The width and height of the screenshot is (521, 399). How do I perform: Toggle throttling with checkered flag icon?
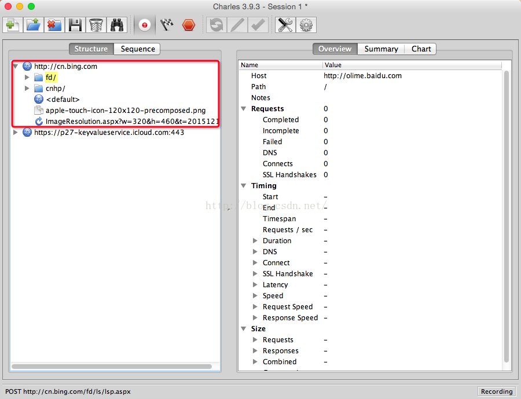click(167, 25)
